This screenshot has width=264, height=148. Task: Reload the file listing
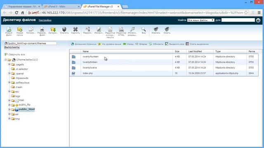pyautogui.click(x=156, y=44)
